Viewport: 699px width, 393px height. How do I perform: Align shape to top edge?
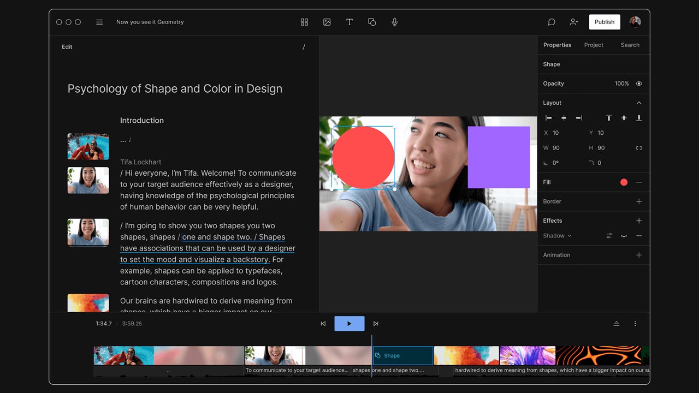pos(609,118)
